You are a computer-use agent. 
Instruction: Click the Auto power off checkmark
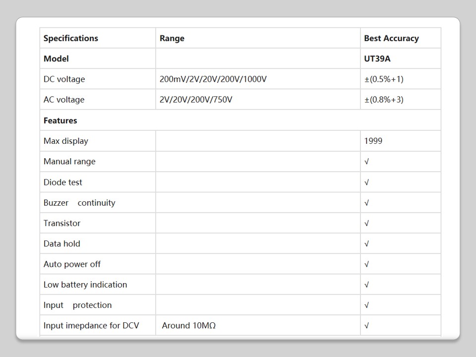366,264
